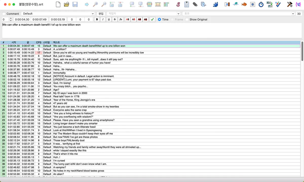Toggle bold formatting button
Viewport: 304px width, 182px height.
tap(97, 19)
